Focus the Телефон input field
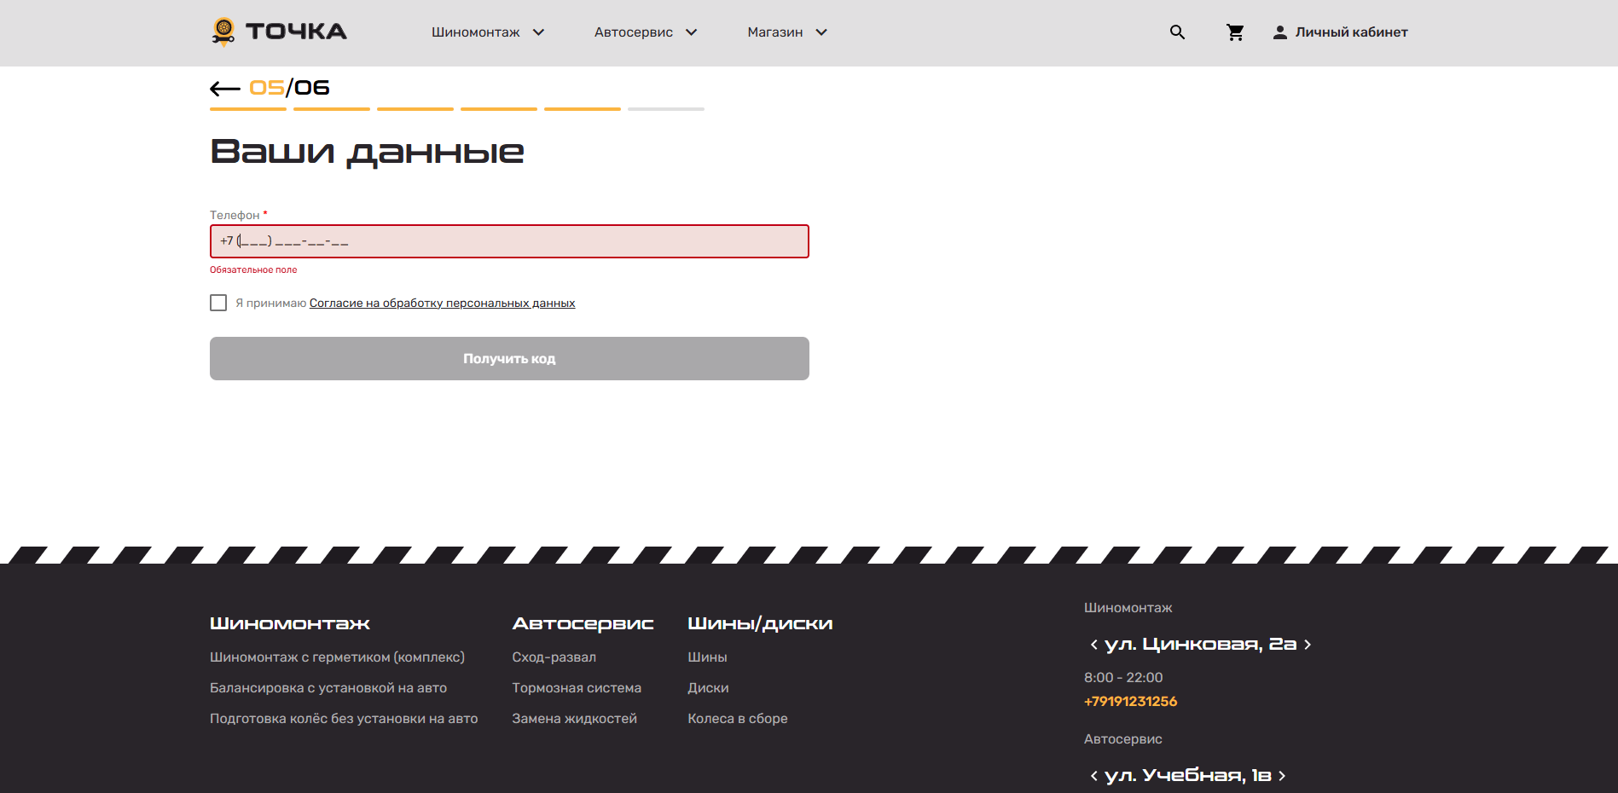The height and width of the screenshot is (793, 1618). [x=509, y=241]
